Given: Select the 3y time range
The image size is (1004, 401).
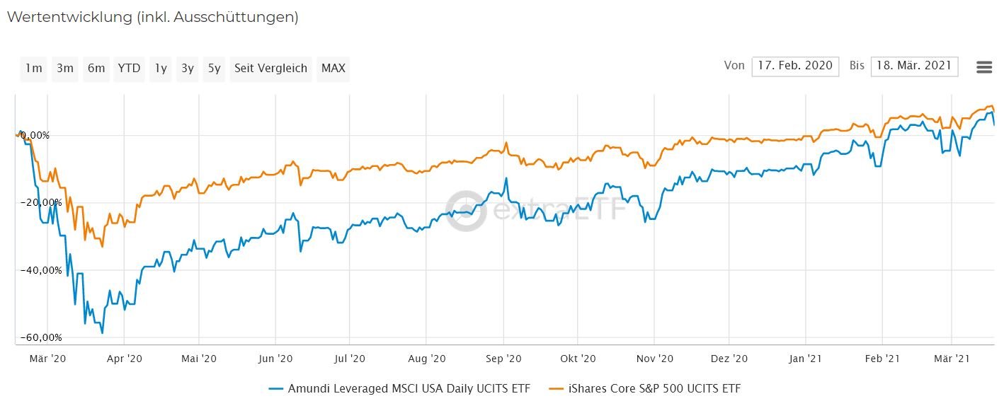Looking at the screenshot, I should point(187,69).
